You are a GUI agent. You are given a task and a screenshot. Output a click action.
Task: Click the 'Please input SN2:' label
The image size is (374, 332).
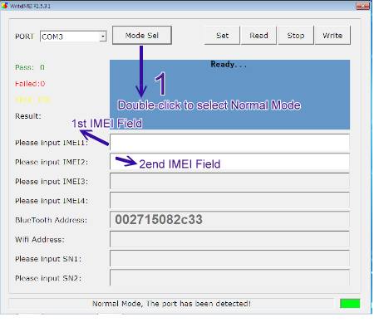[x=48, y=278]
